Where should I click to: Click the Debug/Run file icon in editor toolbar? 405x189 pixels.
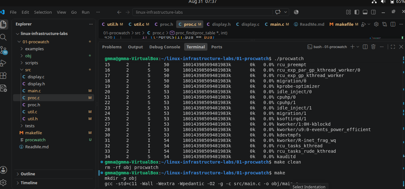(363, 24)
